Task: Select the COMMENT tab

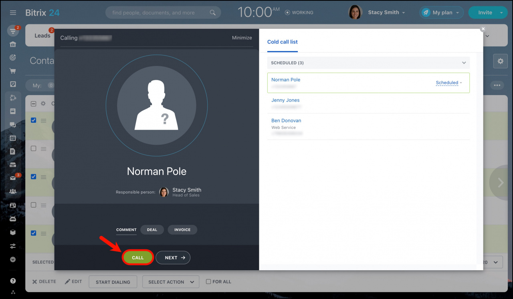Action: click(126, 230)
